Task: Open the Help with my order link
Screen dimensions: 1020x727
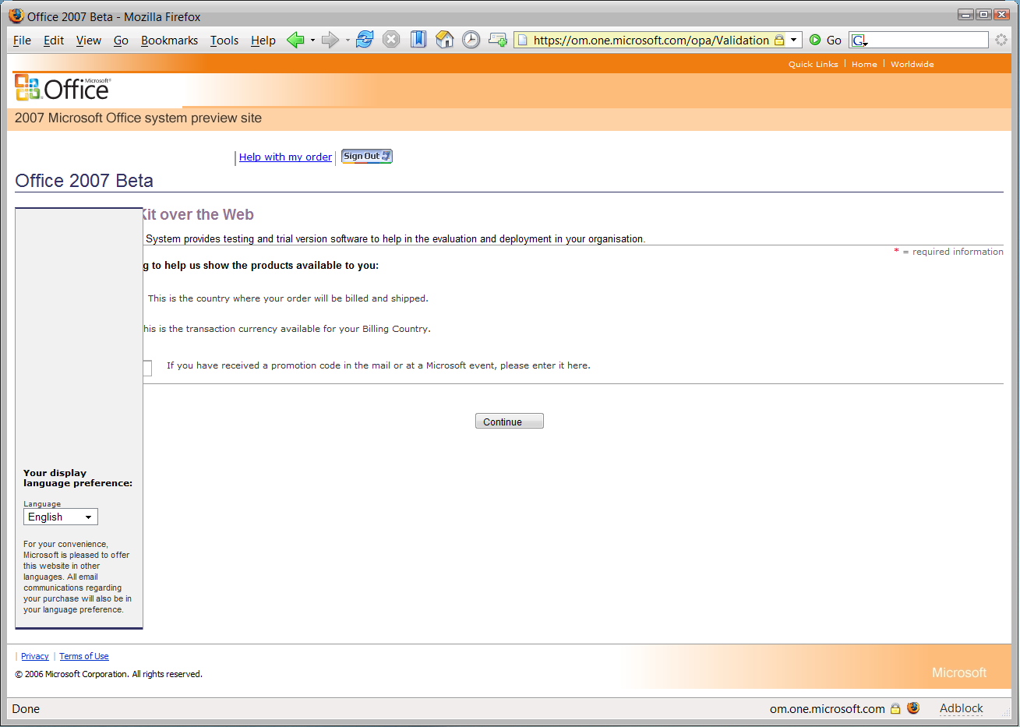Action: [285, 157]
